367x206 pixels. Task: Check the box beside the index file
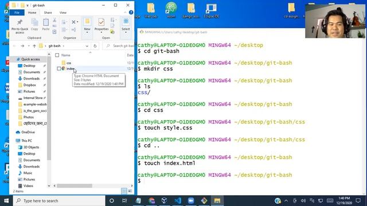[x=59, y=69]
